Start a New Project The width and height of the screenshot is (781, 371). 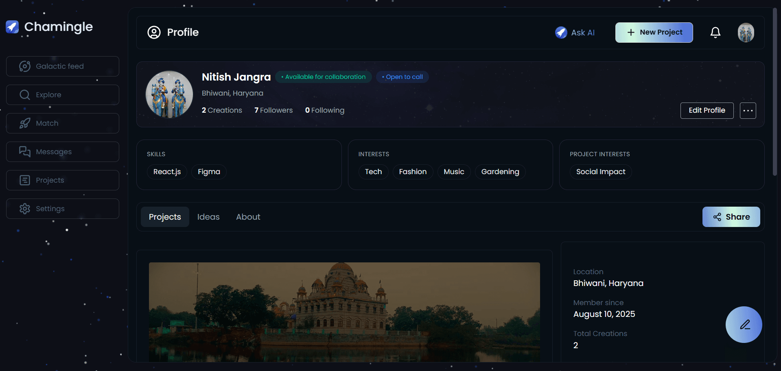point(654,32)
